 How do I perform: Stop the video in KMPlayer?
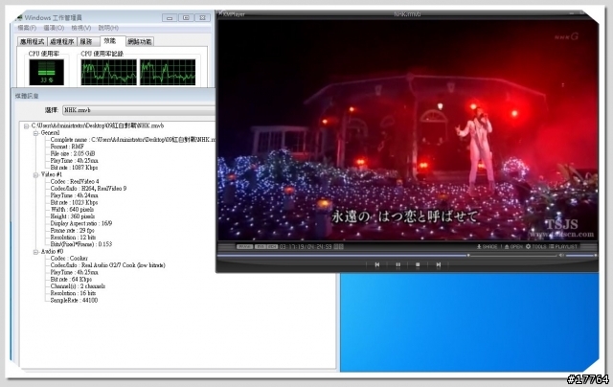click(418, 264)
